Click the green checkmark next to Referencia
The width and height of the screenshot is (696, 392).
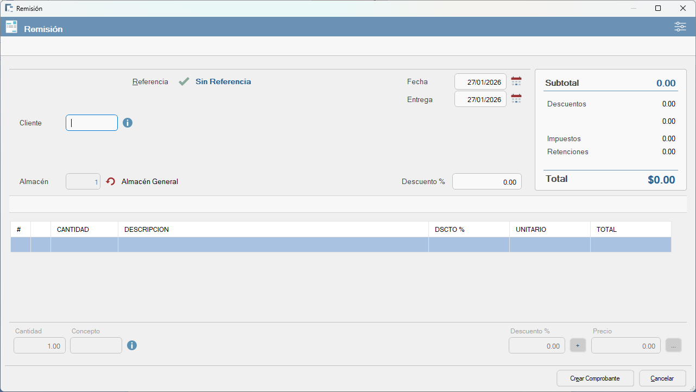[184, 81]
